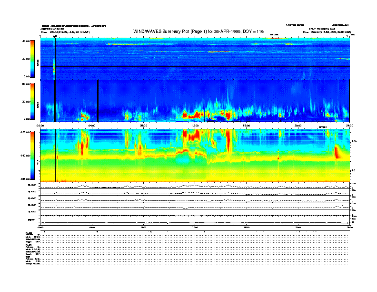Image resolution: width=377 pixels, height=292 pixels.
Task: Click the RAD2 spectrogram panel
Action: point(195,59)
